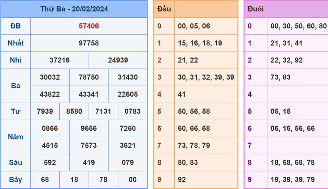Click the Nhất prize number 97758

pyautogui.click(x=89, y=43)
